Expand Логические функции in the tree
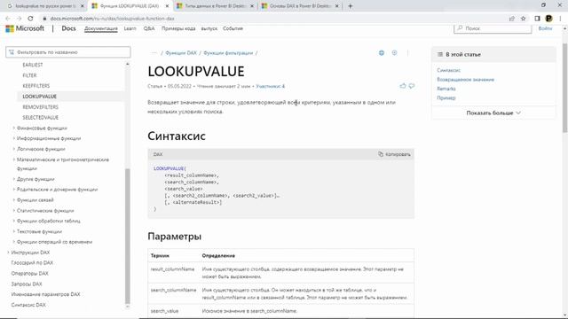Screen dimensions: 568x319 41,149
